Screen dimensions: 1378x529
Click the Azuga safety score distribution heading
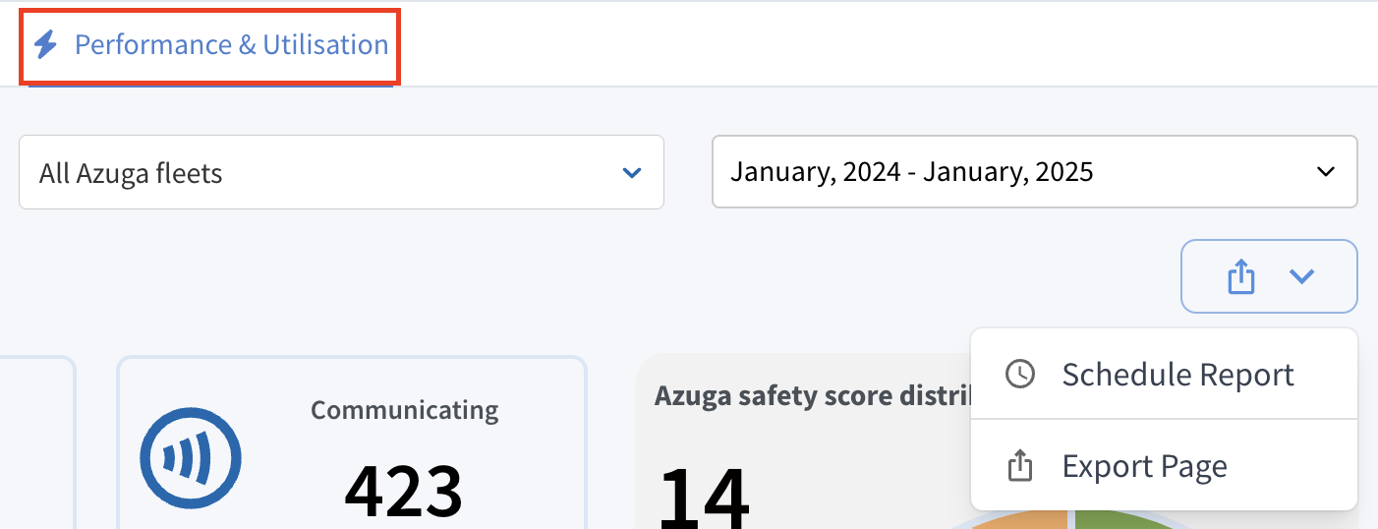pyautogui.click(x=812, y=396)
